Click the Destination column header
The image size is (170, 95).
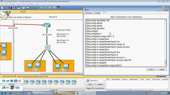click(x=134, y=79)
